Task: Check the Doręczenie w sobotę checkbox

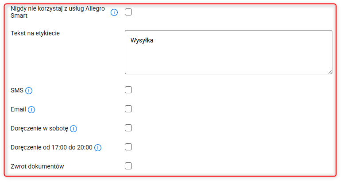Action: 128,128
